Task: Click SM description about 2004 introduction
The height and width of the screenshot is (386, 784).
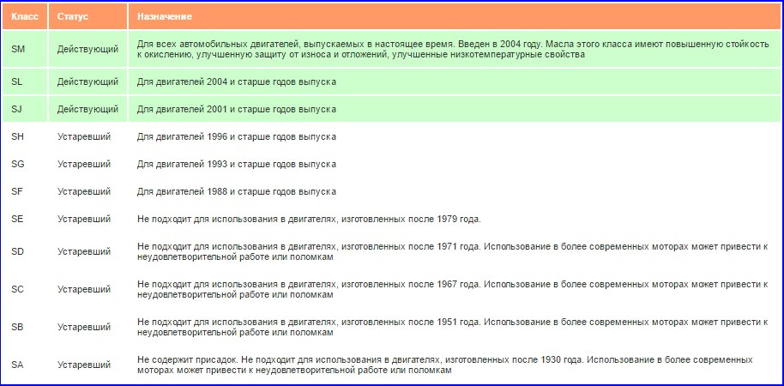Action: [453, 50]
